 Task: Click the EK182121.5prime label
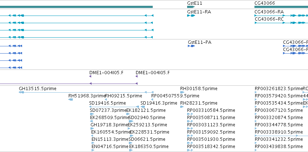146,110
